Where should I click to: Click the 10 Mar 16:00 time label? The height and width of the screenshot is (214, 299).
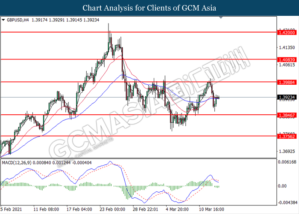(x=212, y=209)
